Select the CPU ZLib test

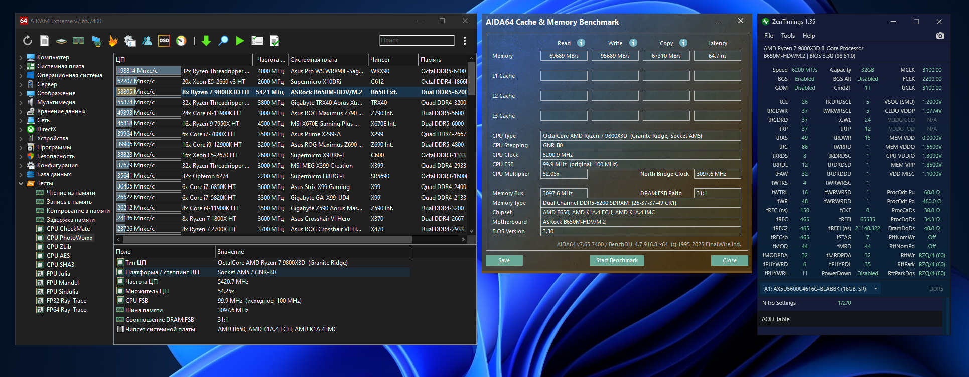(59, 247)
